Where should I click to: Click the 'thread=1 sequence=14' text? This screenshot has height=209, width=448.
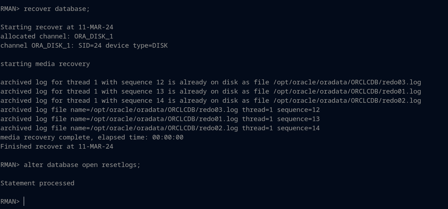(x=281, y=128)
